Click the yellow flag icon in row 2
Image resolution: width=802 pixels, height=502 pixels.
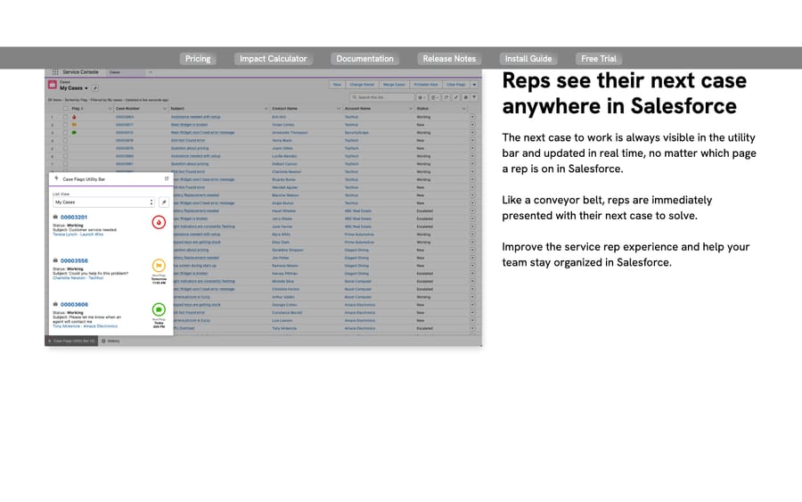click(74, 124)
